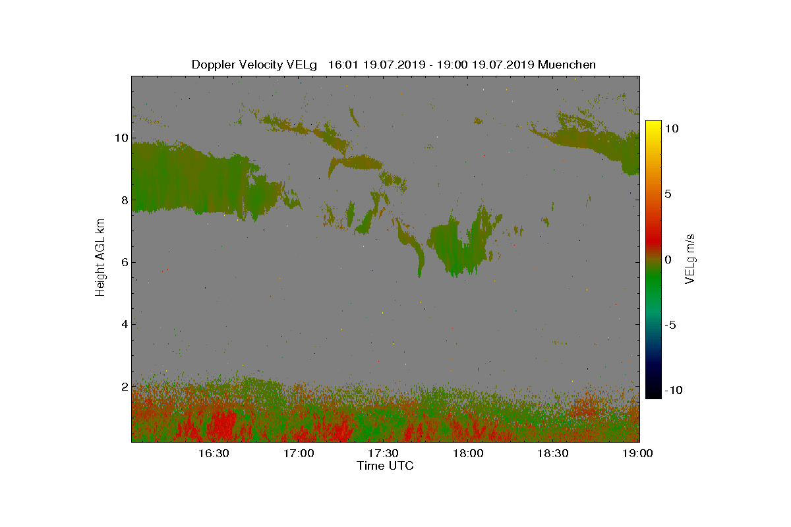Click the 17:00 time tick label

pos(299,453)
